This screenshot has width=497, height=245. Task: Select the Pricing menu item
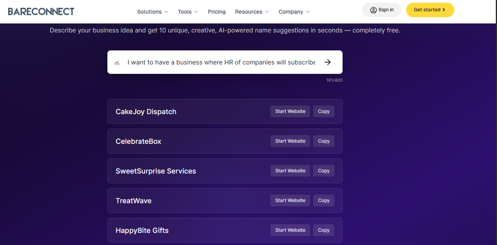click(216, 12)
